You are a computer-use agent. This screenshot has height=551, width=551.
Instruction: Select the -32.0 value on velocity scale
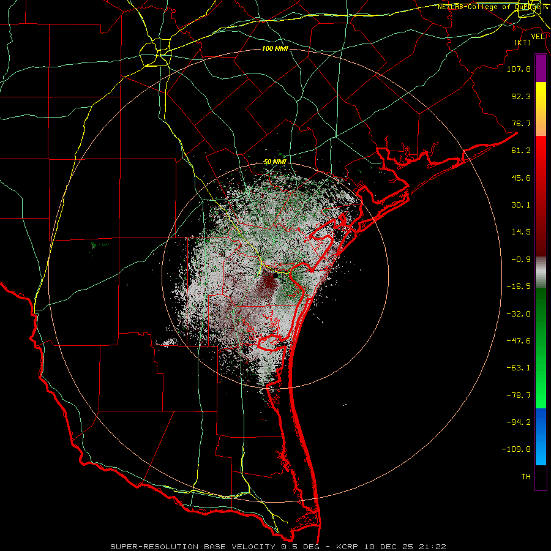click(519, 314)
